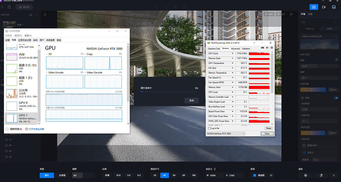Switch to the 环境 environment tab

coord(303,14)
